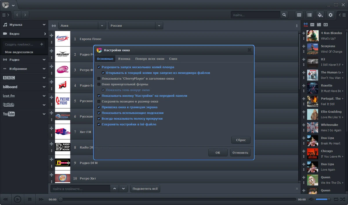
Task: Click the volume slider
Action: point(323,199)
